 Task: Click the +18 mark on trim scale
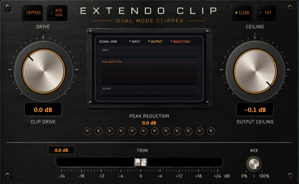(x=198, y=176)
